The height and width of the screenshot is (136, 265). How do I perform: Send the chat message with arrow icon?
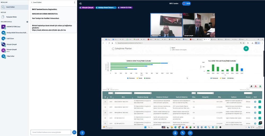74,132
